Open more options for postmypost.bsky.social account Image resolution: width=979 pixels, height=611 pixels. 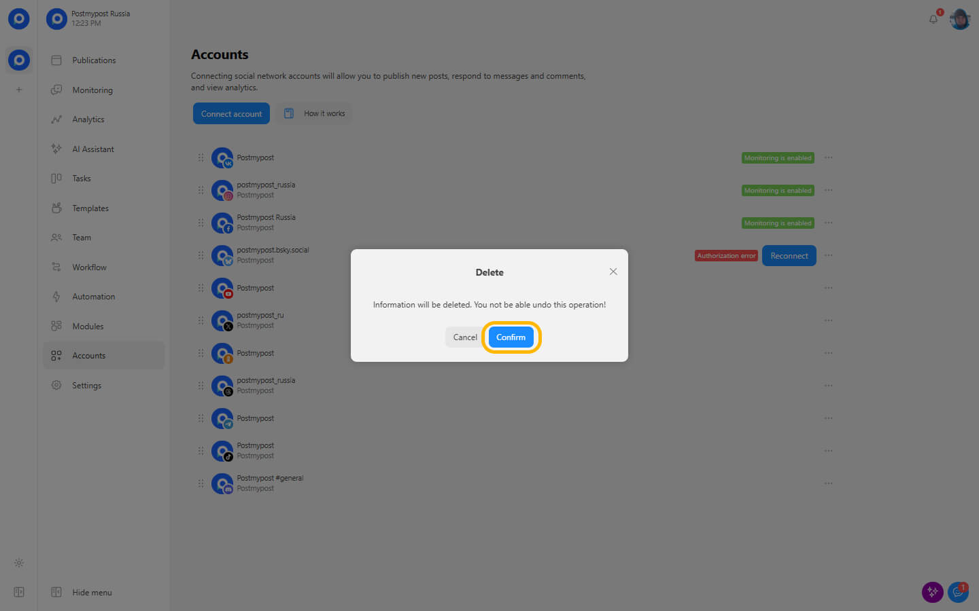click(x=828, y=256)
